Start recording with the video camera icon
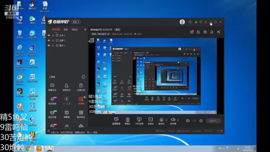The width and height of the screenshot is (270, 152). [x=188, y=121]
